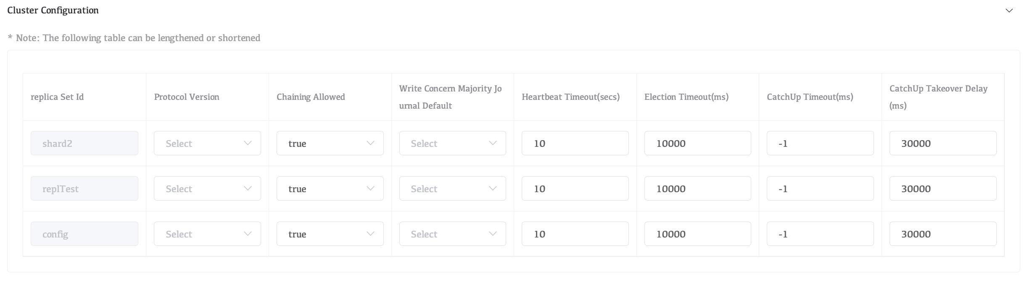Click CatchUp Timeout field for config
The image size is (1035, 287).
point(820,234)
